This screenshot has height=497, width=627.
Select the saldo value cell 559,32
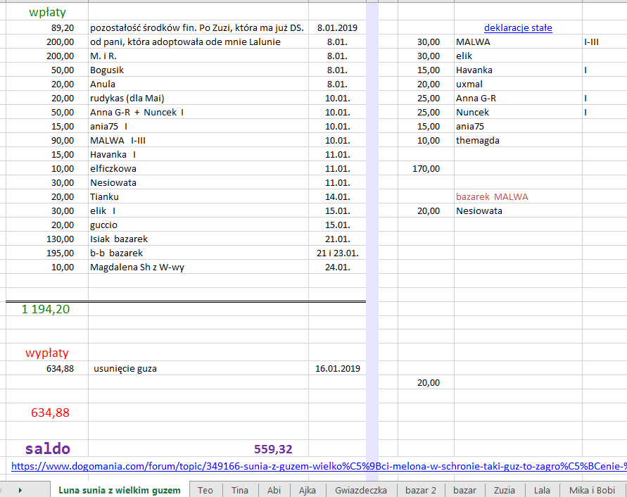[x=273, y=449]
